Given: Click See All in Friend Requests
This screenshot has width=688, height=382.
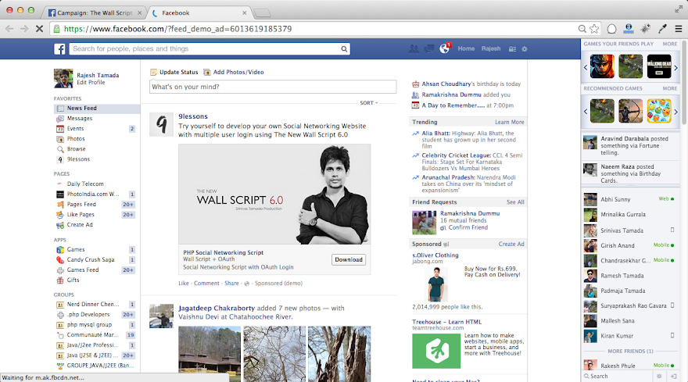Looking at the screenshot, I should (515, 202).
